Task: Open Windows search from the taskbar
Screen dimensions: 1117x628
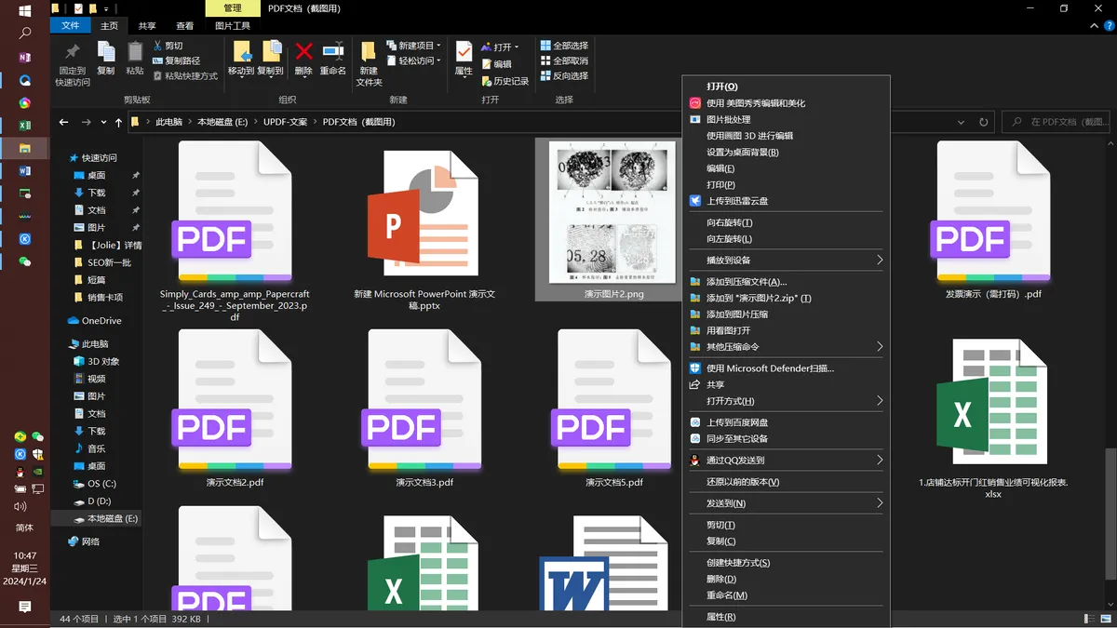Action: (x=24, y=33)
